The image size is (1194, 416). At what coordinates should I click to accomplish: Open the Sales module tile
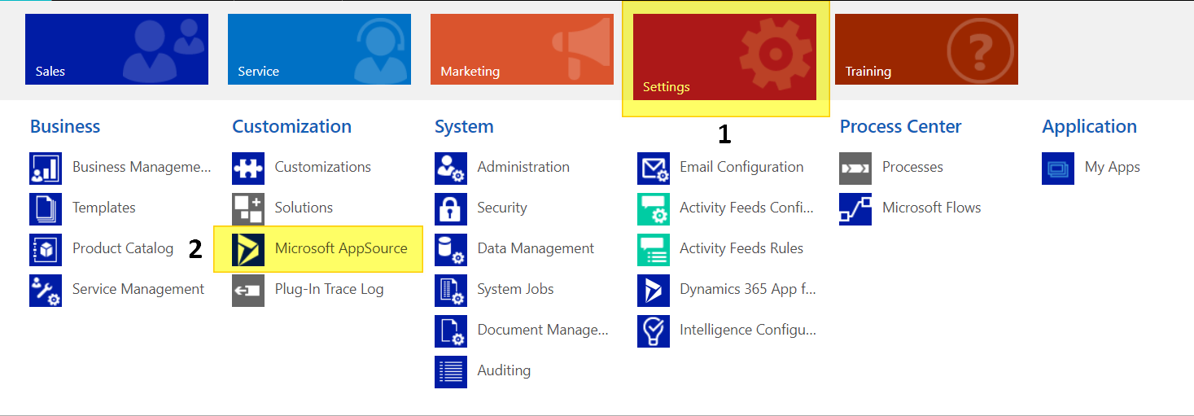click(x=116, y=49)
